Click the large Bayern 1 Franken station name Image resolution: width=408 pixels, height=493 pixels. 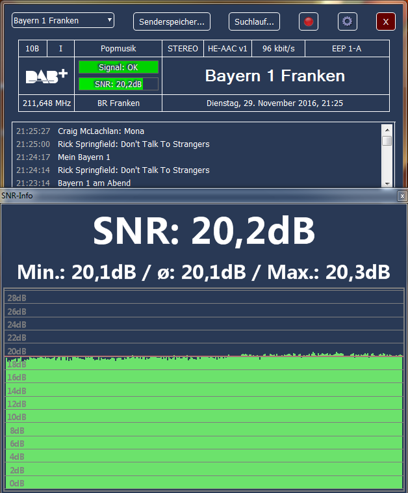pyautogui.click(x=275, y=76)
